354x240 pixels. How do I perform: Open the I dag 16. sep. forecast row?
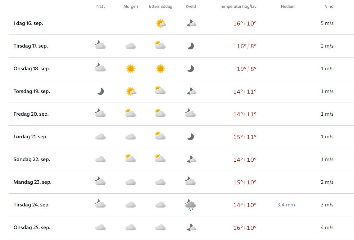point(28,23)
